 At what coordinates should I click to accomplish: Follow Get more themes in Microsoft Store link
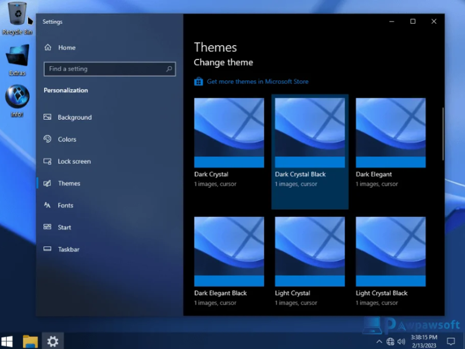tap(258, 82)
